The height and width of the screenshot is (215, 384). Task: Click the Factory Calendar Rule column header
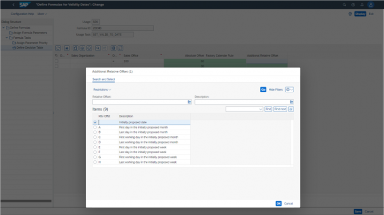click(220, 56)
